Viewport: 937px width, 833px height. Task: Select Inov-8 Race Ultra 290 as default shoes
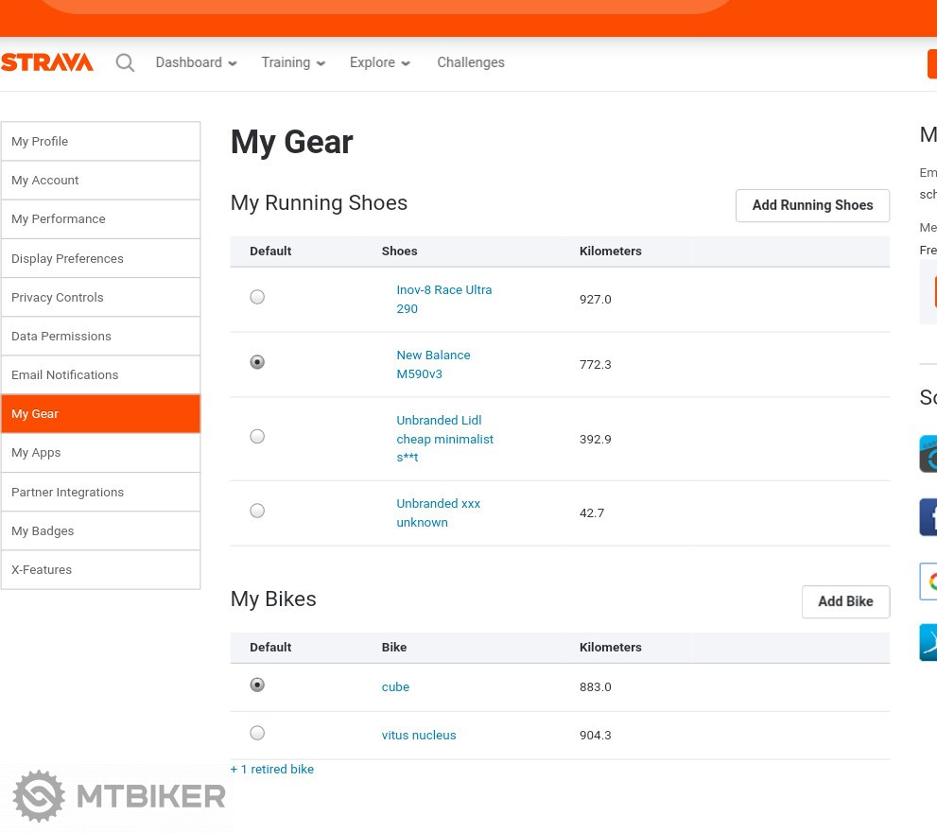pos(257,297)
